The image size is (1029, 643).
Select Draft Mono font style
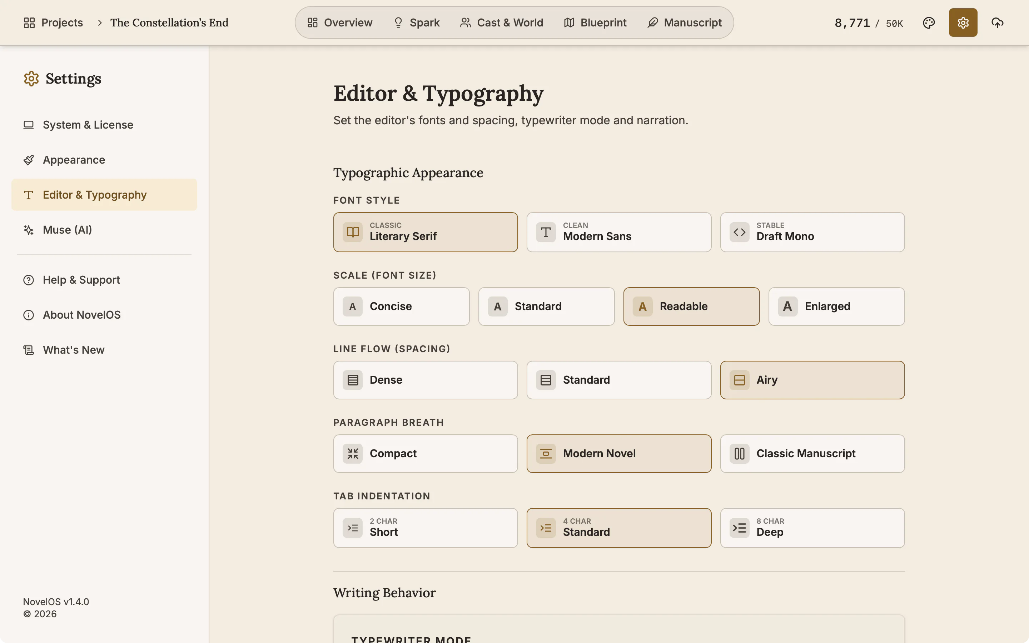pyautogui.click(x=812, y=232)
